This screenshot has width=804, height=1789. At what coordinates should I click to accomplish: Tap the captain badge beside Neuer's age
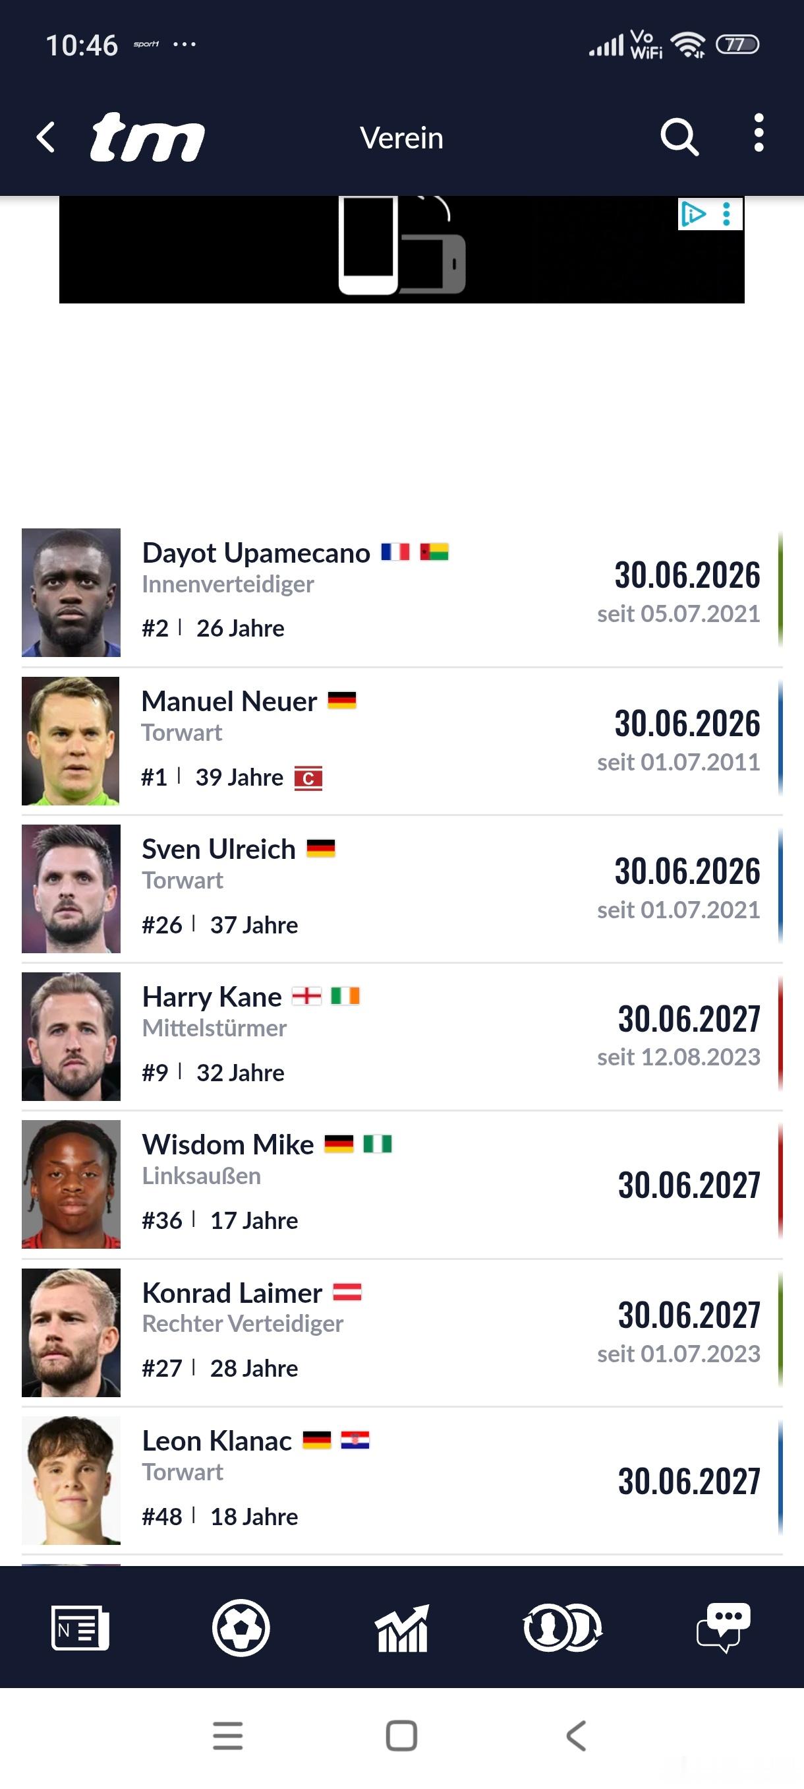click(308, 778)
